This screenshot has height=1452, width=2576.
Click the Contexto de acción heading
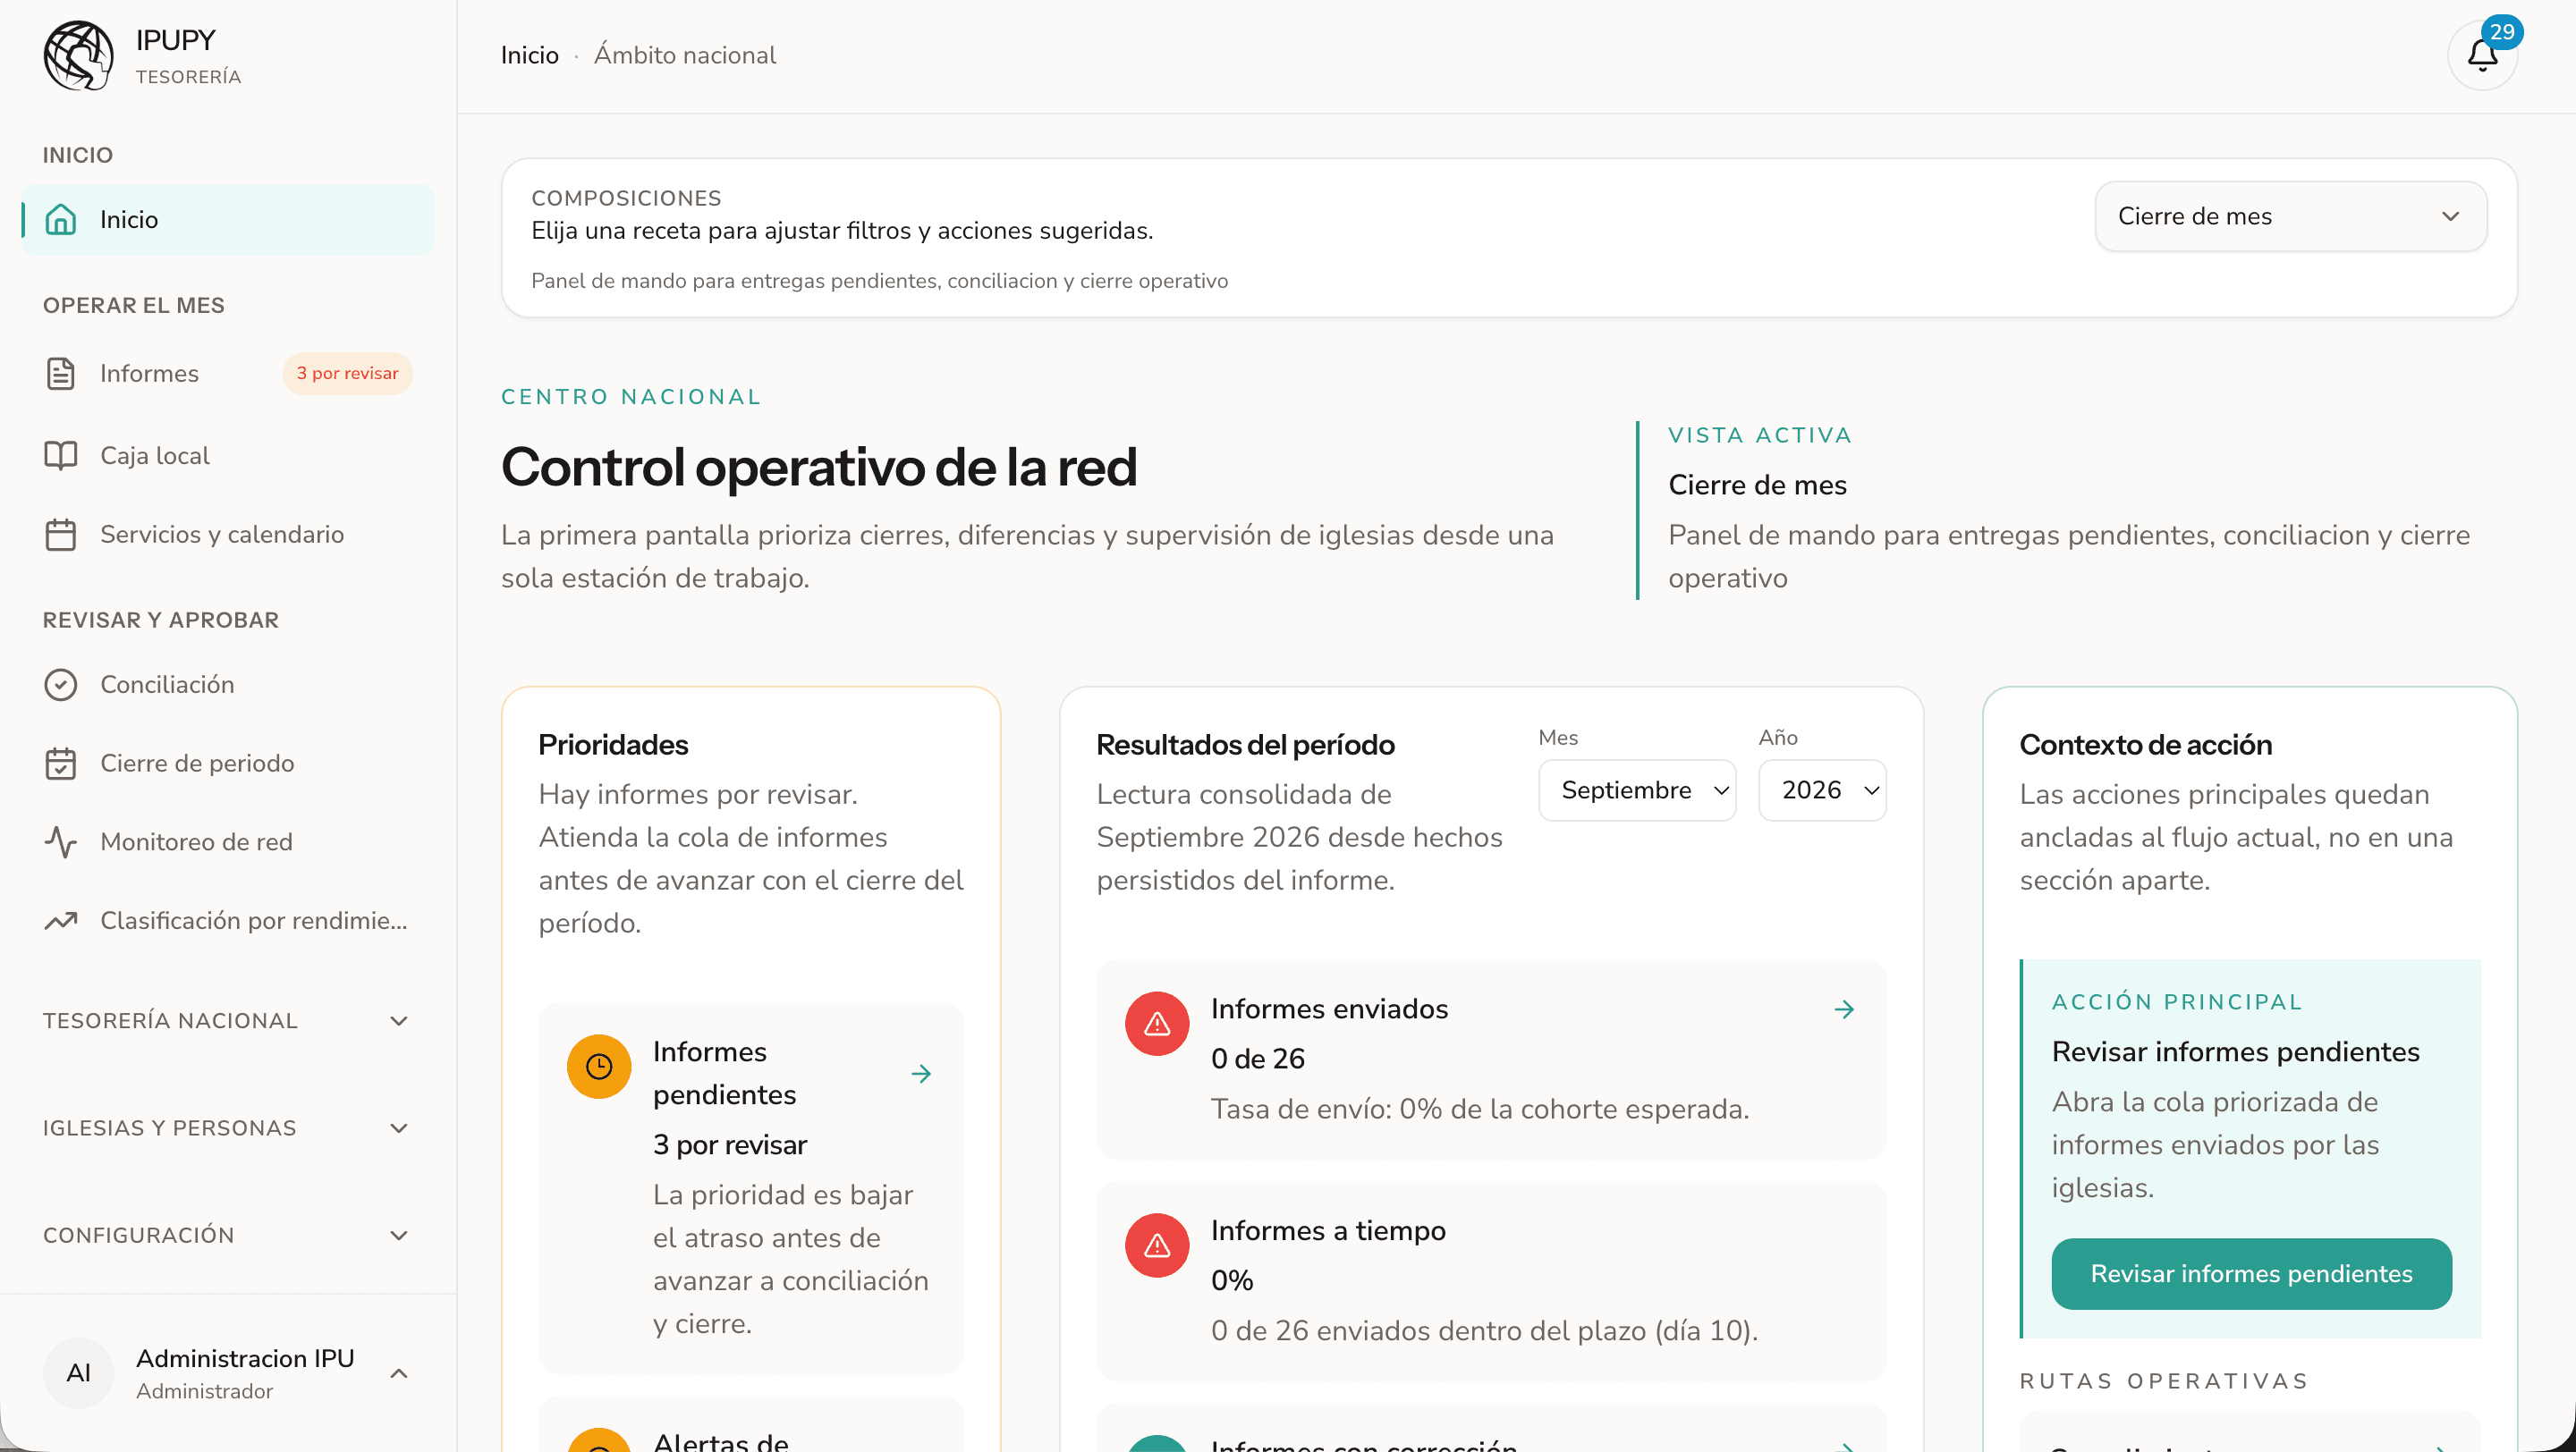(x=2145, y=745)
